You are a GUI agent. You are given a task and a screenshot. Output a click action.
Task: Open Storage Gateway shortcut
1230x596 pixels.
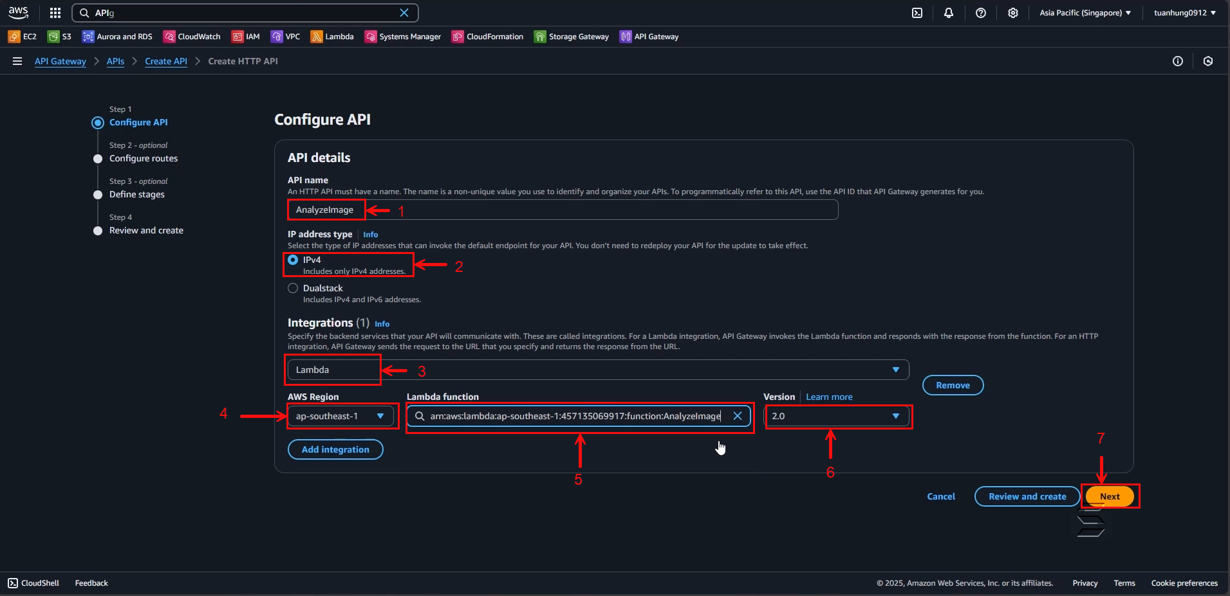tap(572, 37)
